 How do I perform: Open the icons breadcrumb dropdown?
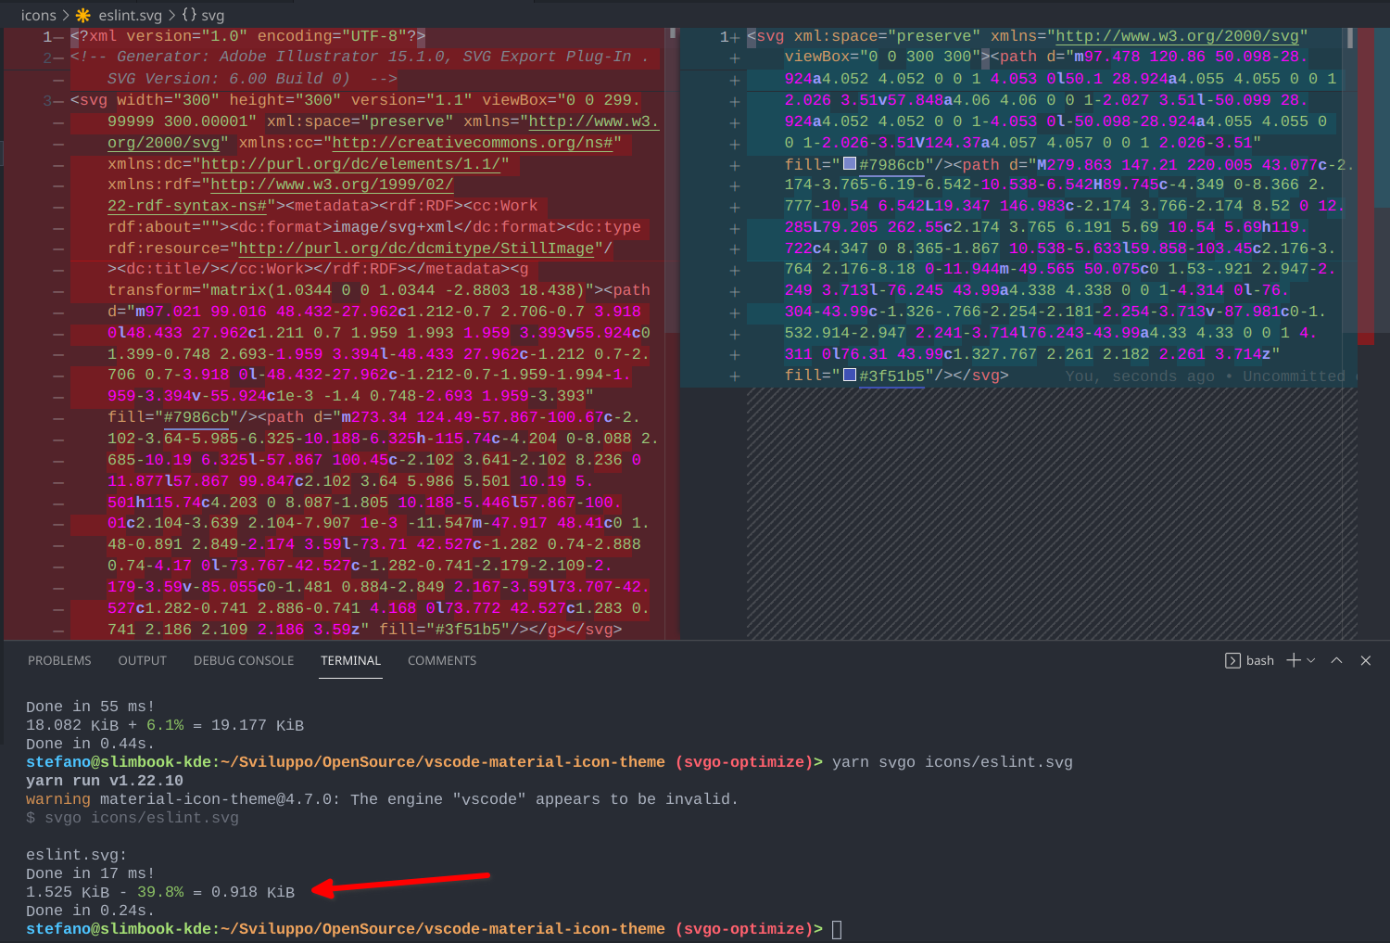(38, 15)
